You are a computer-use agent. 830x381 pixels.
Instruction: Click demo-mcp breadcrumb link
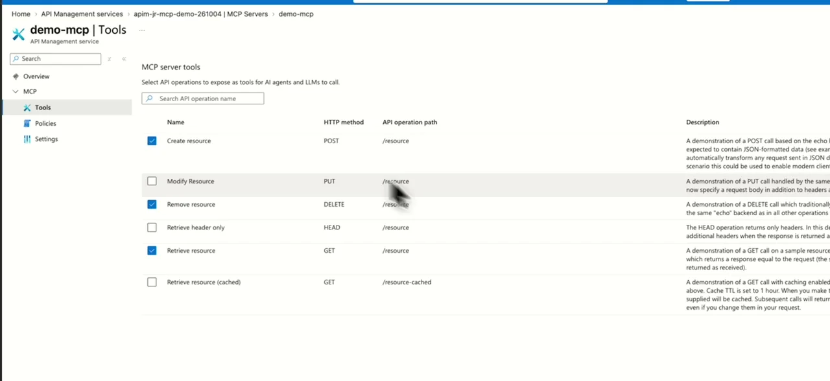296,14
